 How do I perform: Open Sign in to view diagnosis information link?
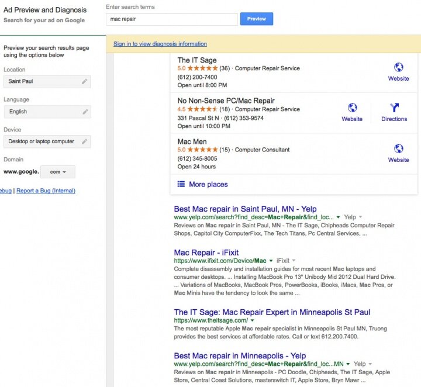[x=160, y=44]
